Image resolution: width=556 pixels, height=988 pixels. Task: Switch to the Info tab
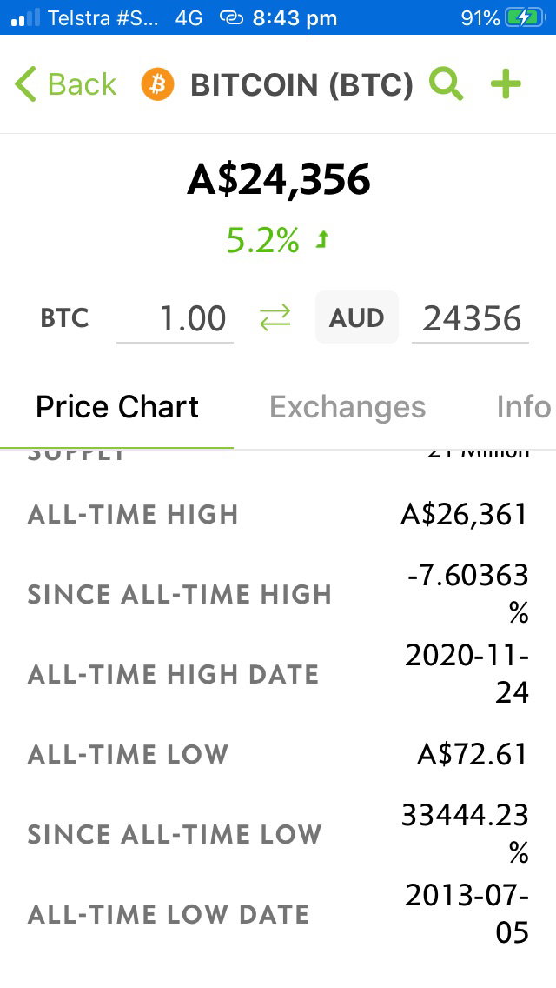coord(524,407)
